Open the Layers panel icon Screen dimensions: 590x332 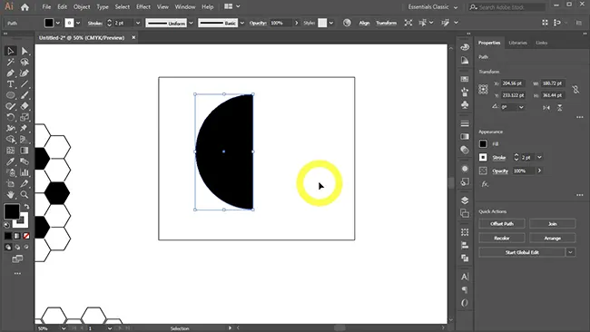point(465,200)
